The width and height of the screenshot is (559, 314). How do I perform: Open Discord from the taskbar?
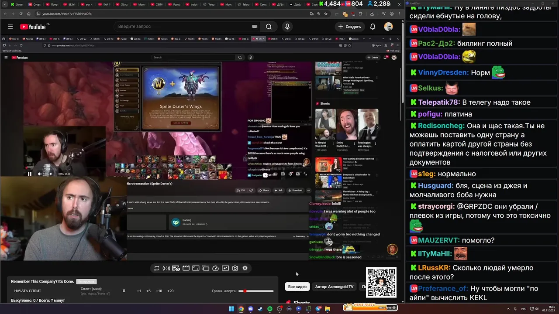click(251, 309)
